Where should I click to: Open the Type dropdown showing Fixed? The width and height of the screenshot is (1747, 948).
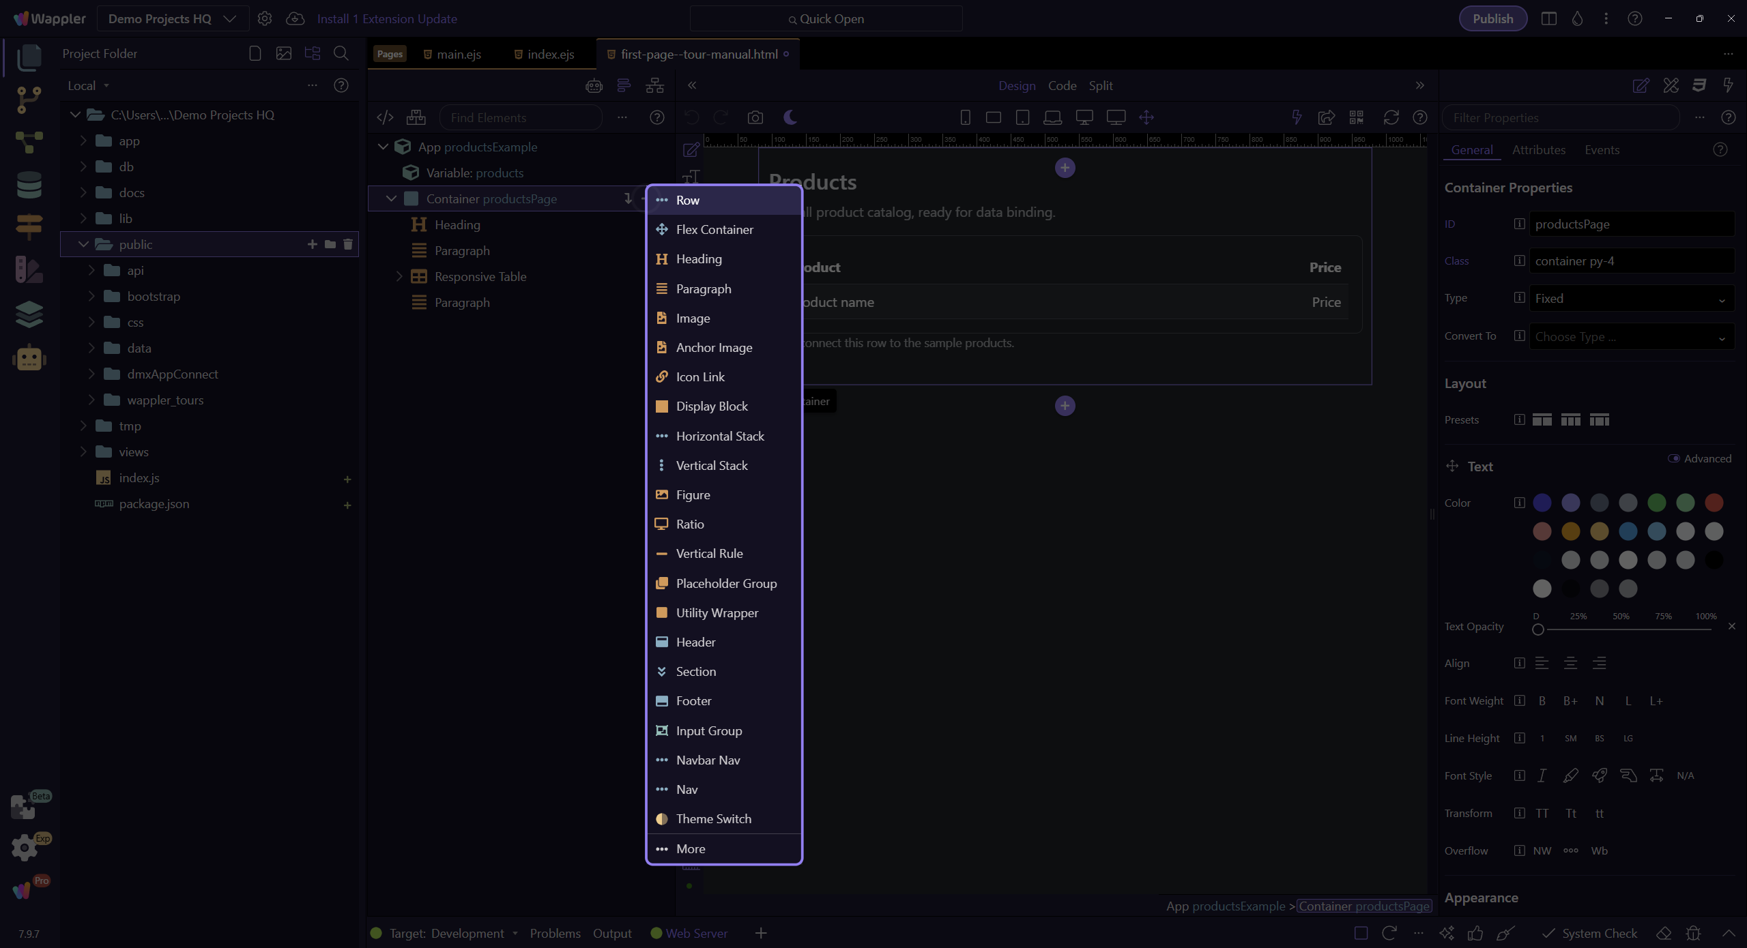click(x=1631, y=299)
